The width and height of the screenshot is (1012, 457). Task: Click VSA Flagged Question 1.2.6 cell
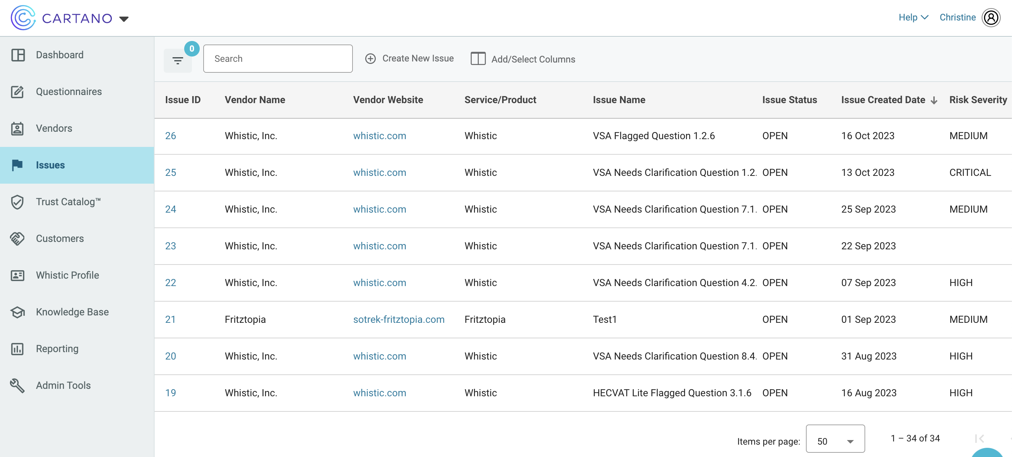pyautogui.click(x=654, y=136)
